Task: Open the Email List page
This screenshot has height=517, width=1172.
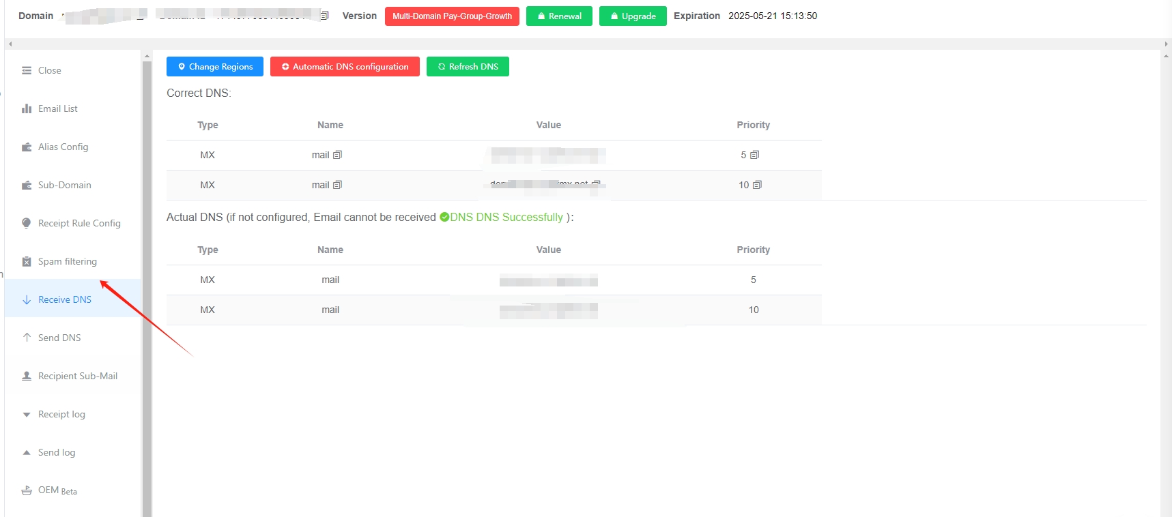Action: [72, 108]
